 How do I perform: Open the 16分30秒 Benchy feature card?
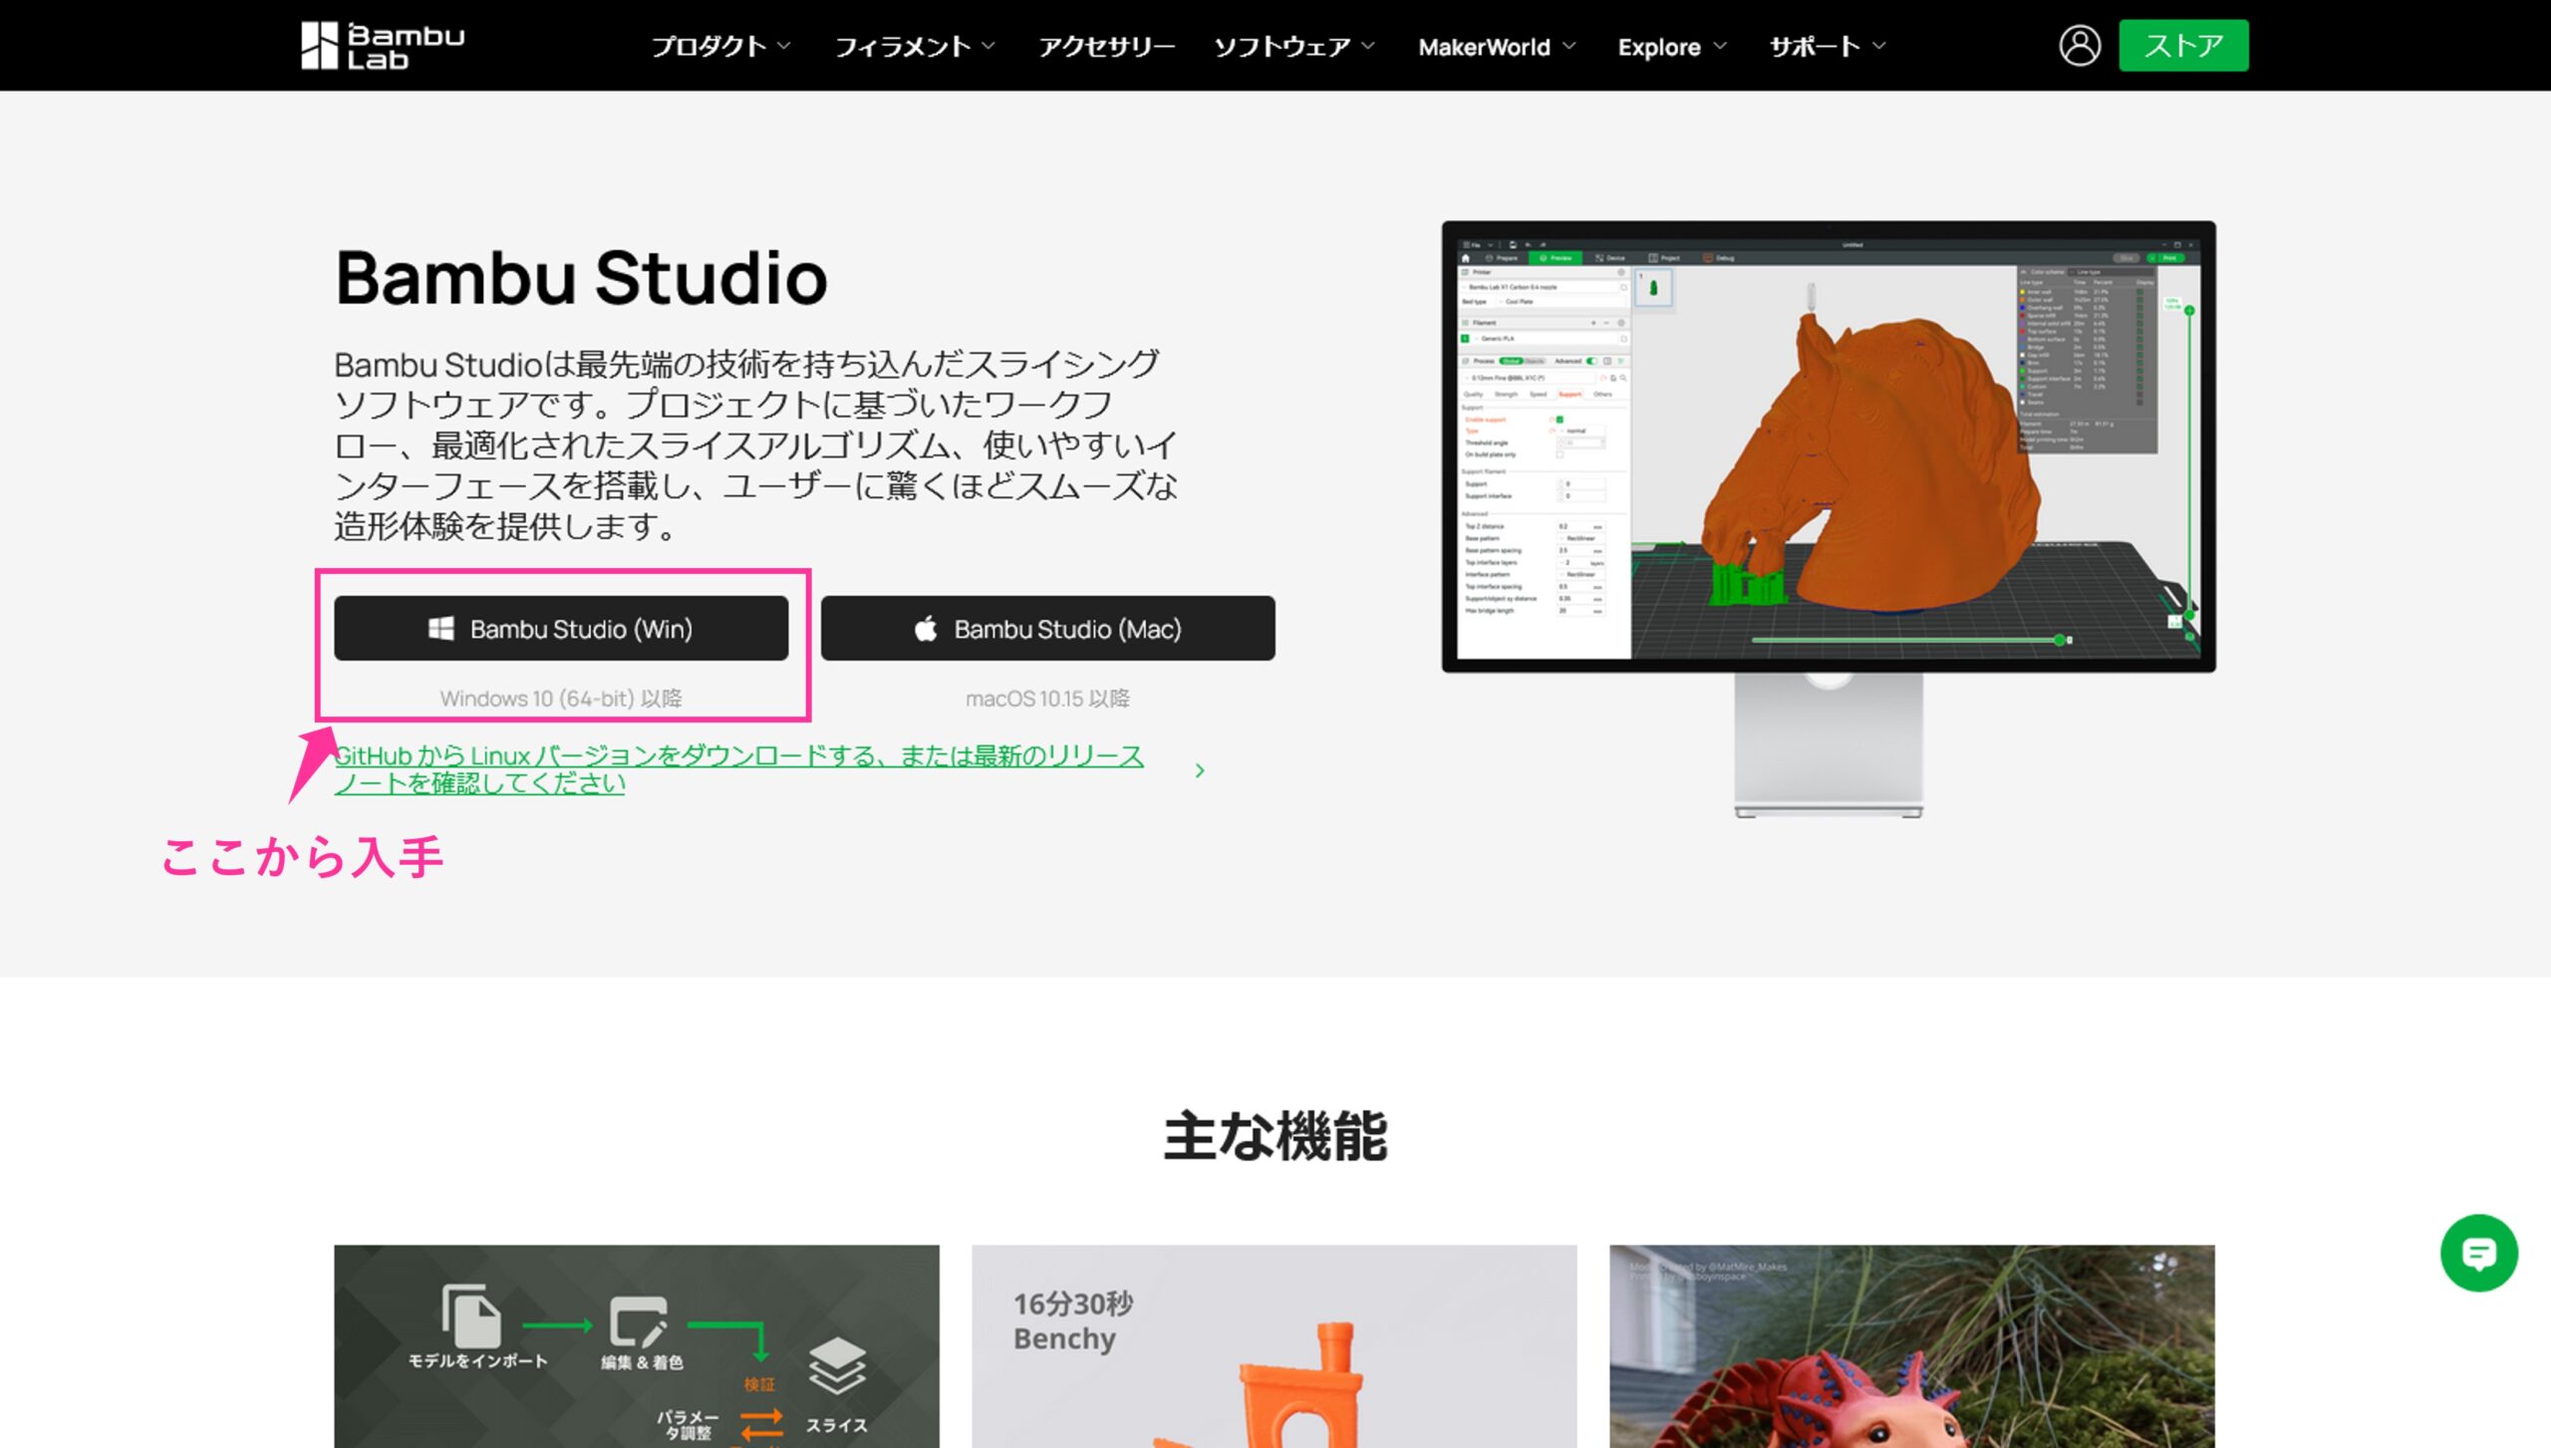pos(1274,1345)
